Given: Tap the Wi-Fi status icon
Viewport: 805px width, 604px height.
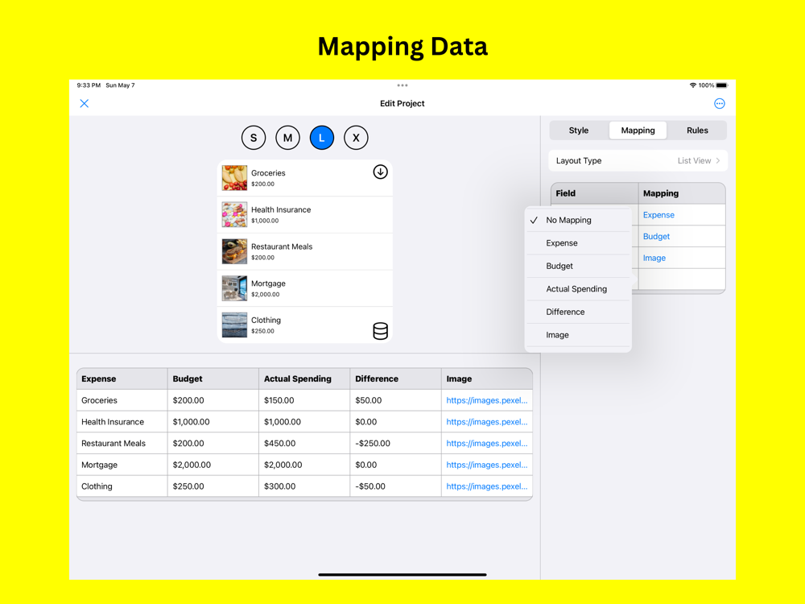Looking at the screenshot, I should tap(692, 85).
